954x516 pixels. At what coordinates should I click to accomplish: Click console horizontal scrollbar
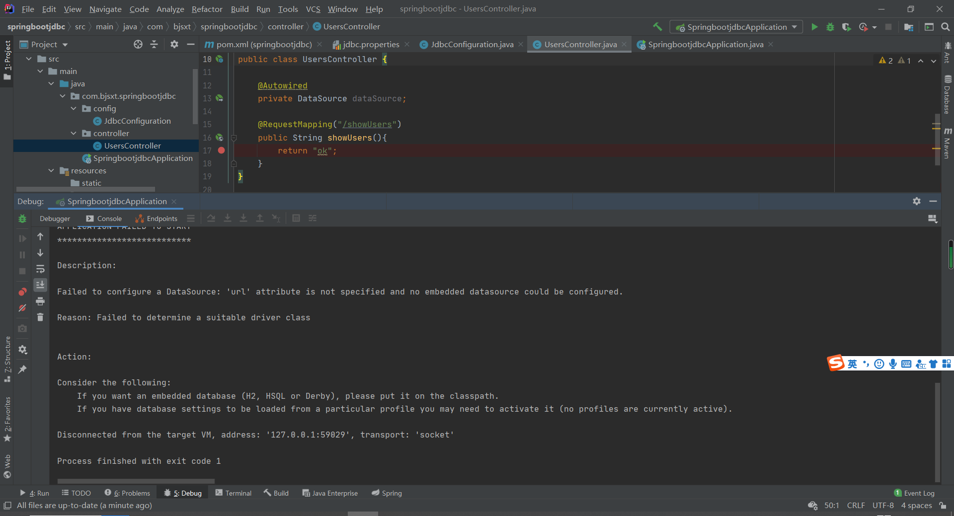click(136, 481)
